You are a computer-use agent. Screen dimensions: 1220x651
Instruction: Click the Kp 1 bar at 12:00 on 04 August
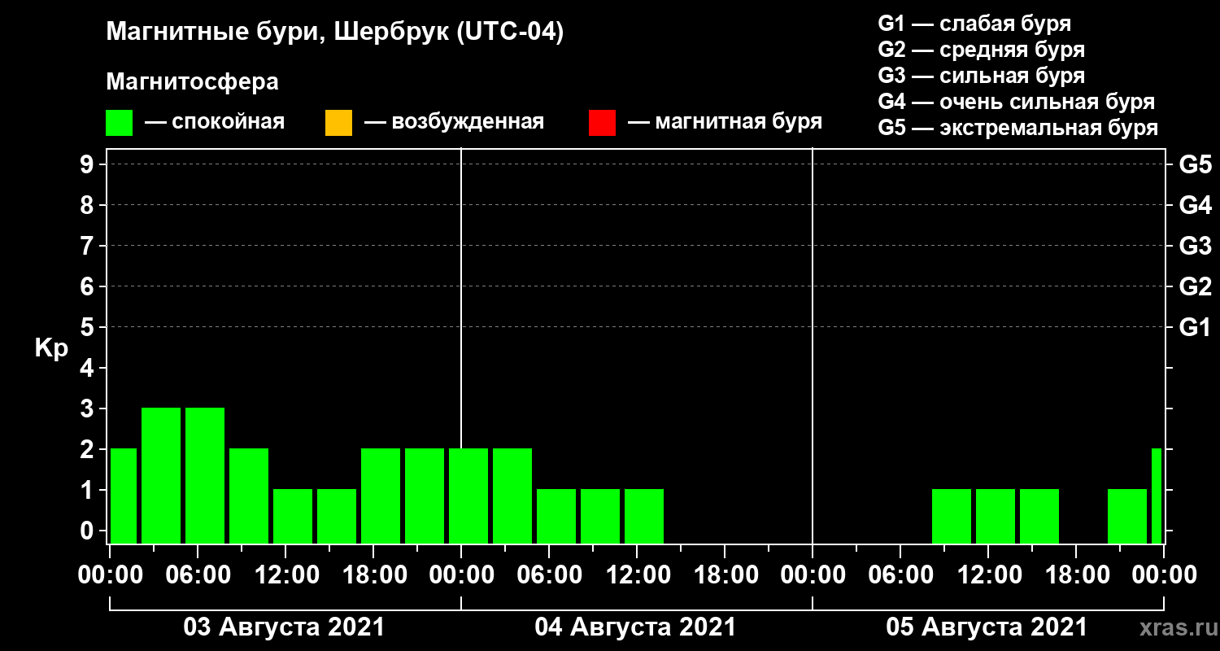[x=644, y=516]
